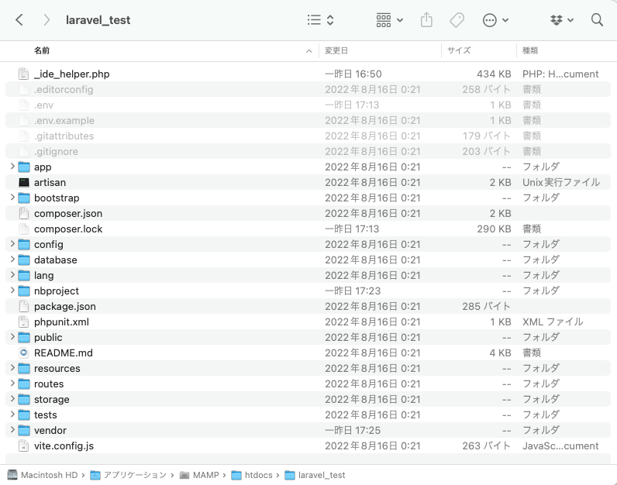The height and width of the screenshot is (485, 617).
Task: Sort by the 名前 column header
Action: point(42,50)
